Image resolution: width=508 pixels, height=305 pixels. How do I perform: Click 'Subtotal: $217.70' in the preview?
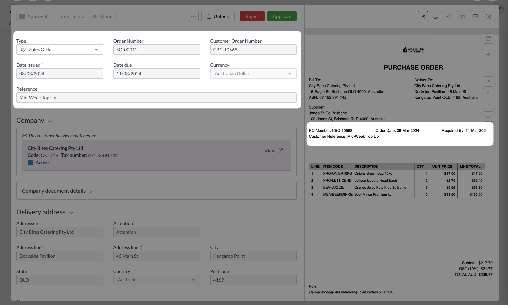[x=477, y=263]
